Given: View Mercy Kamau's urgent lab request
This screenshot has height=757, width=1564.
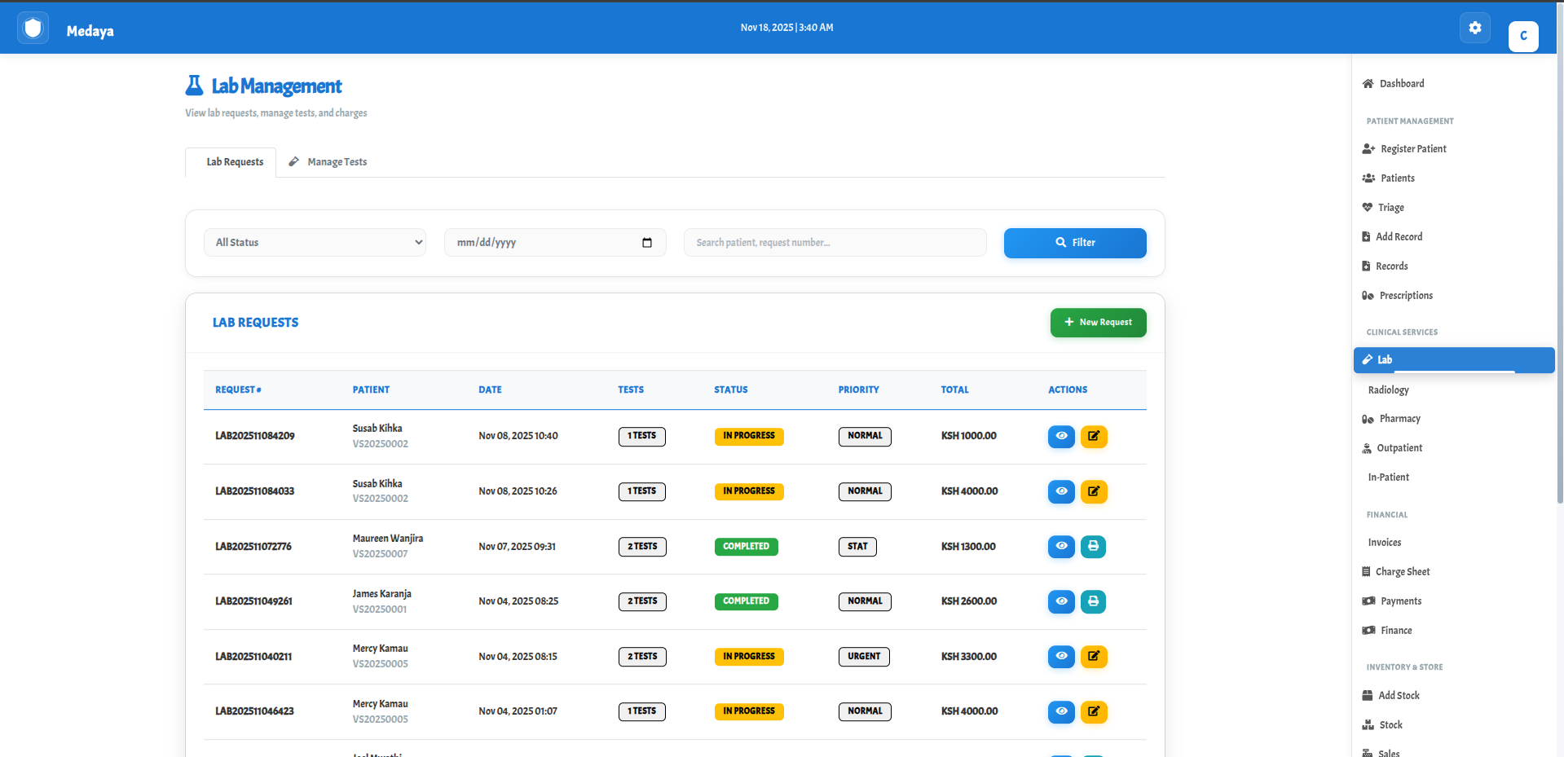Looking at the screenshot, I should 1060,656.
